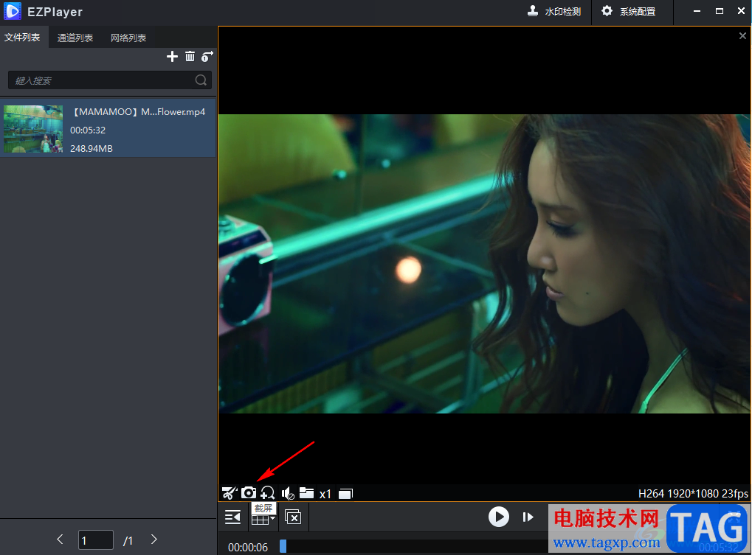Click the video clip scissors icon

click(x=230, y=493)
